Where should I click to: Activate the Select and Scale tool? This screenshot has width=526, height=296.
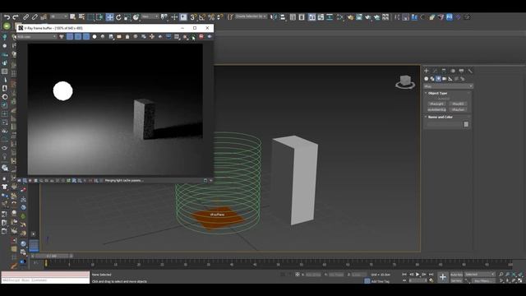pos(127,16)
